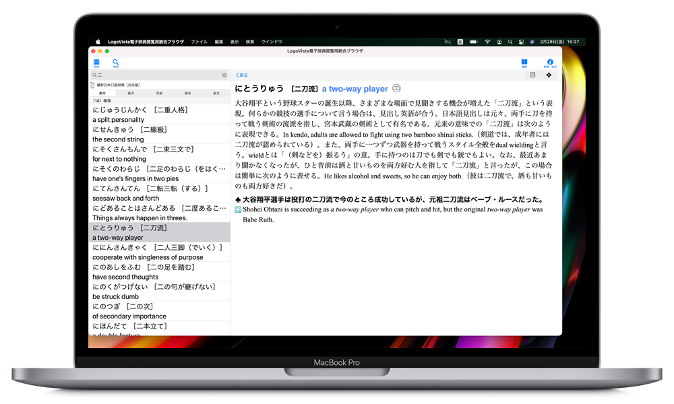Clear the search field with the X button
This screenshot has width=674, height=404.
tap(224, 75)
